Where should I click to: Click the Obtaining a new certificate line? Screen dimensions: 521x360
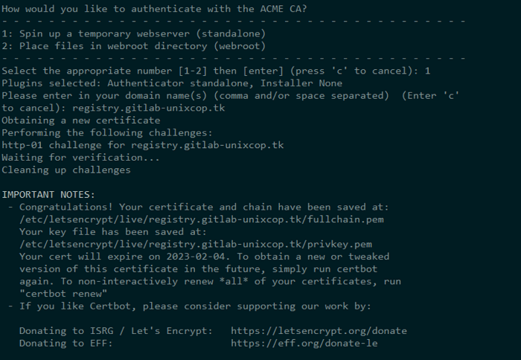pos(80,120)
